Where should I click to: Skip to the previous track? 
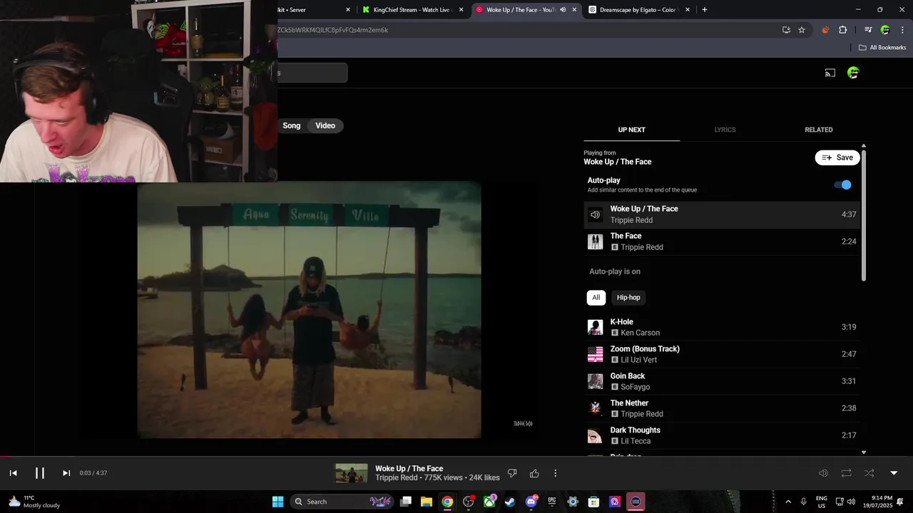pos(13,473)
